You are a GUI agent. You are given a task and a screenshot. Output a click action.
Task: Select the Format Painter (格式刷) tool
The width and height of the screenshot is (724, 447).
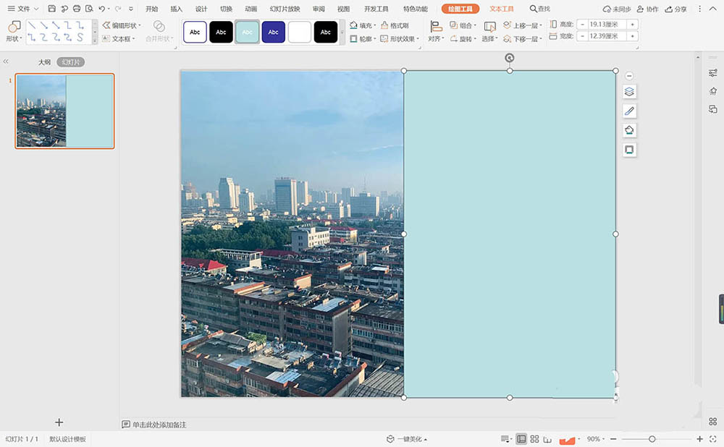[395, 25]
